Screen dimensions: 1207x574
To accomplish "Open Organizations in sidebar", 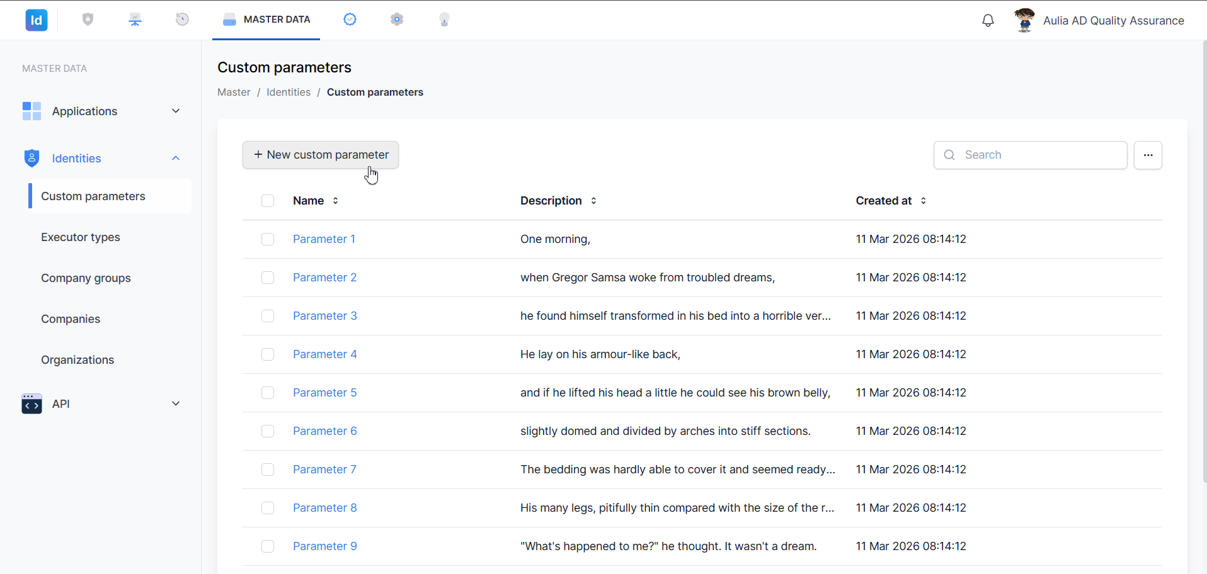I will [x=77, y=360].
